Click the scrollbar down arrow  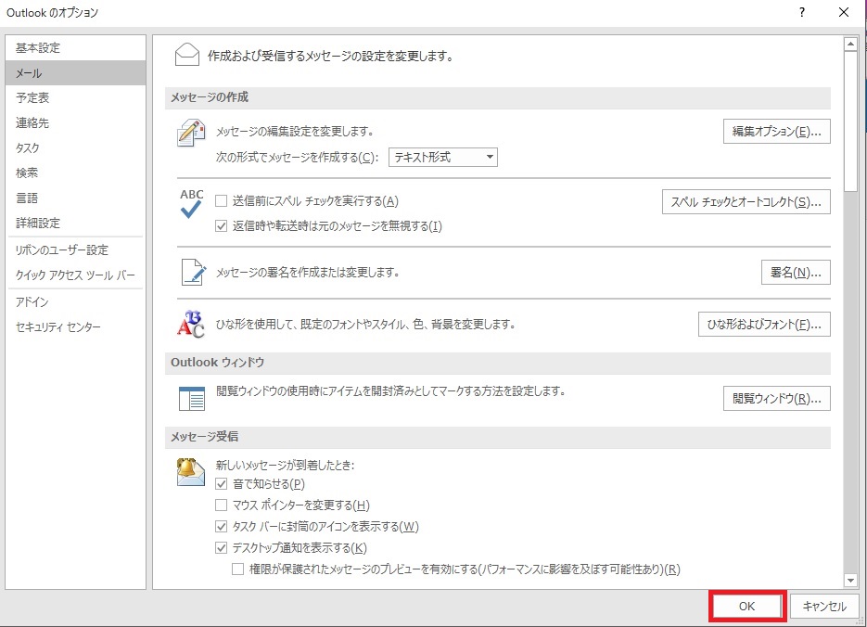[850, 580]
